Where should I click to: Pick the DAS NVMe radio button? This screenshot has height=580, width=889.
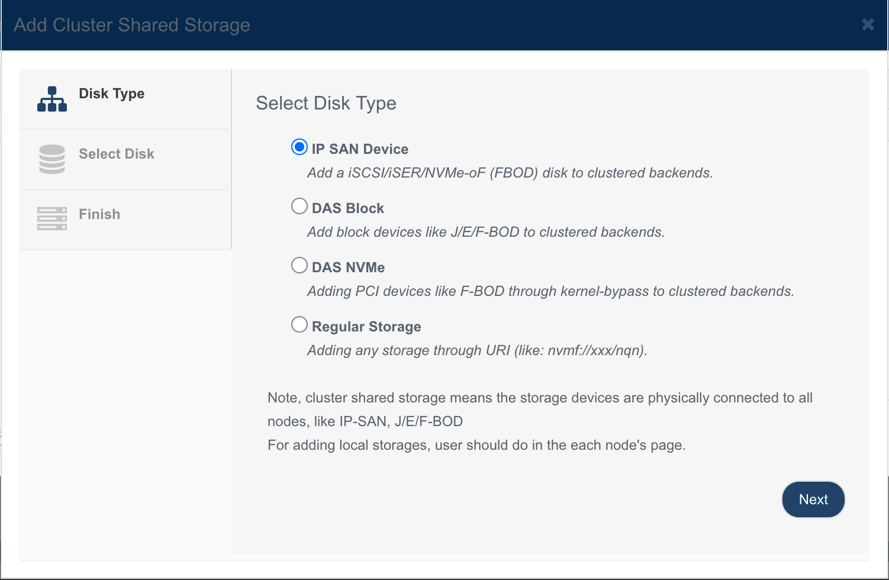pyautogui.click(x=299, y=265)
